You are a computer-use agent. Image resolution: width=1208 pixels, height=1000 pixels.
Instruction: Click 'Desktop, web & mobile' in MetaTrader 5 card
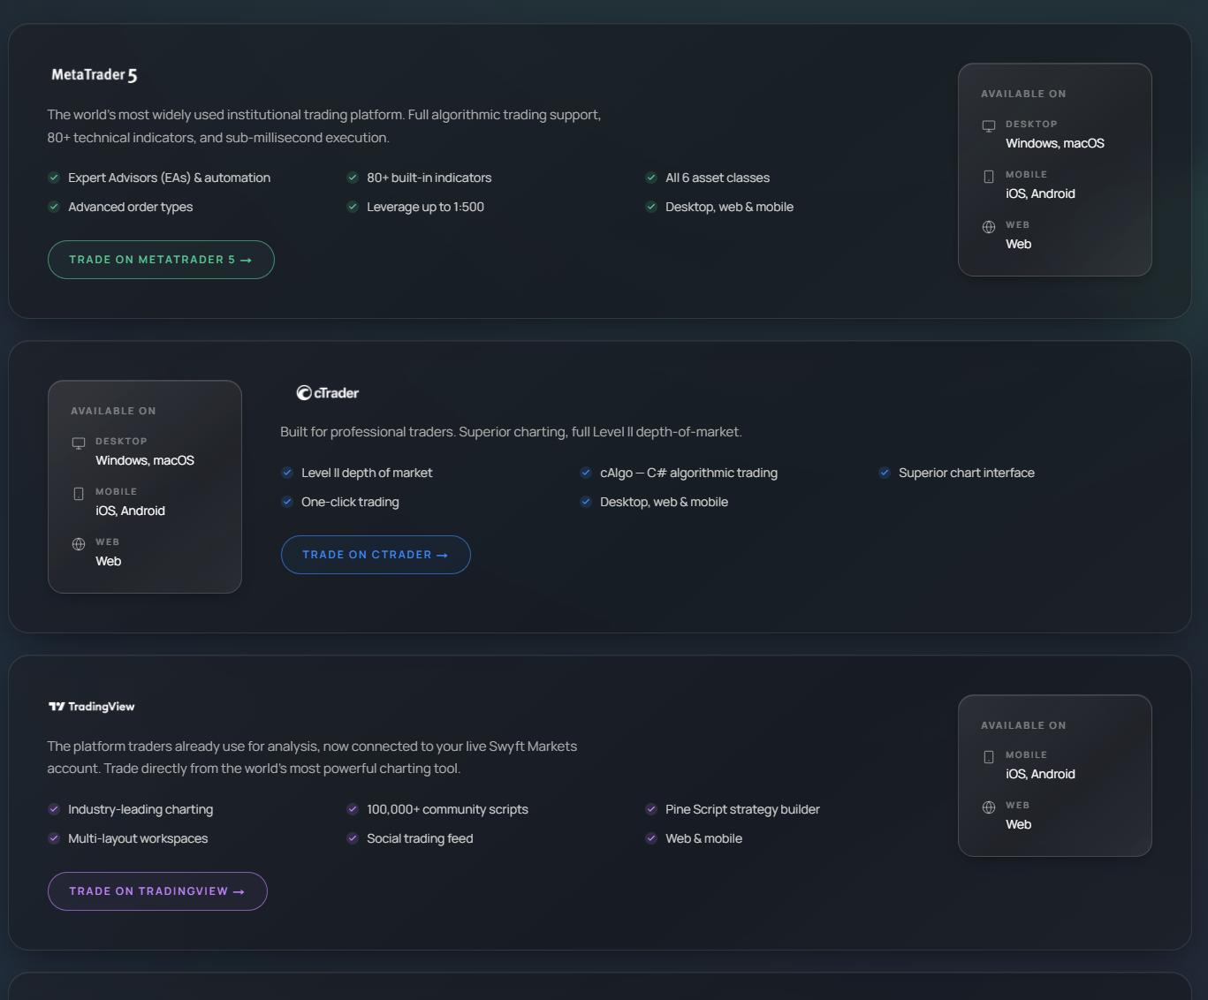tap(729, 207)
